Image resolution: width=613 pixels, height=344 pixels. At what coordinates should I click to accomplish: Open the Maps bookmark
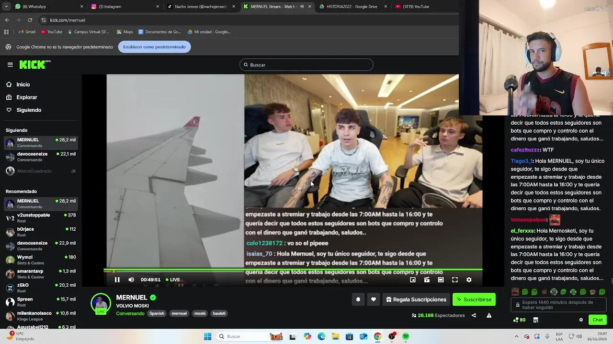tap(125, 32)
